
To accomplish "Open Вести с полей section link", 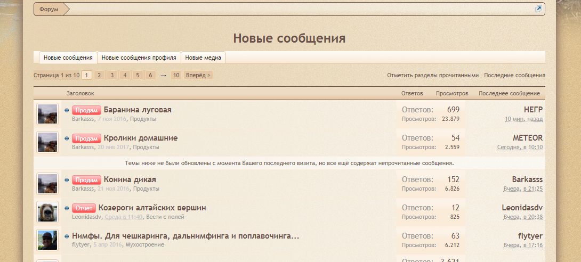I will 165,217.
